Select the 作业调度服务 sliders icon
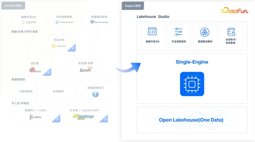 [179, 32]
